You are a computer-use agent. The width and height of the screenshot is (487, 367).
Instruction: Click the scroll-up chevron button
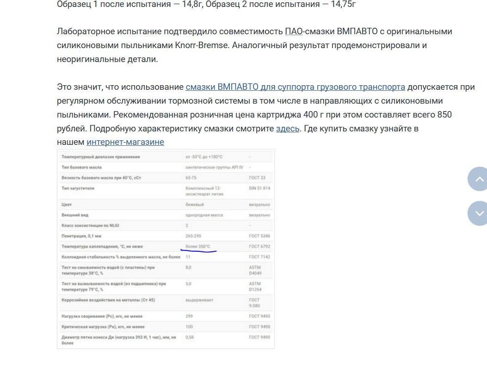pyautogui.click(x=478, y=179)
